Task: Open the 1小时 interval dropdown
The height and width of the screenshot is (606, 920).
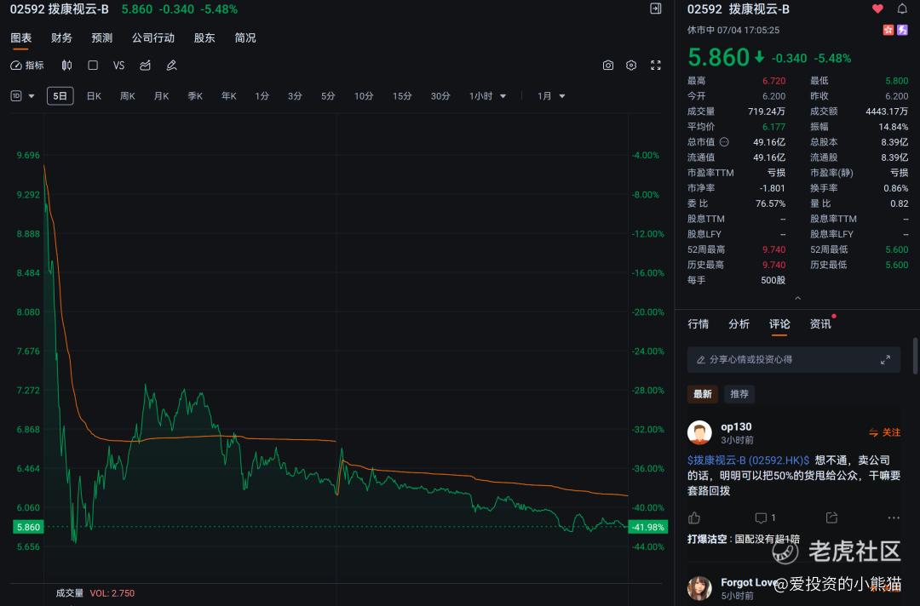Action: click(x=487, y=96)
